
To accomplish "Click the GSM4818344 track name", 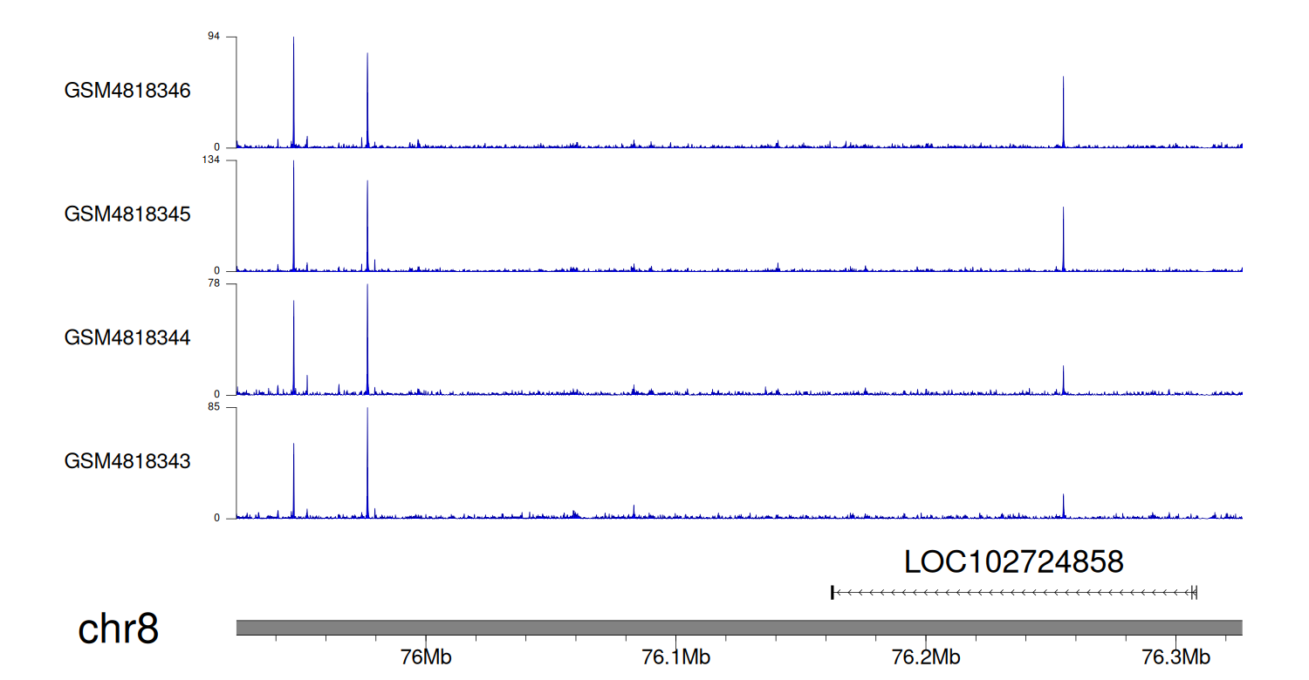I will click(x=127, y=337).
